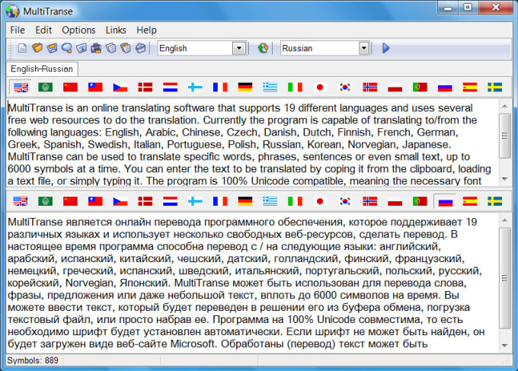Start translation with the blue play arrow
Screen dimensions: 518x371
(385, 48)
